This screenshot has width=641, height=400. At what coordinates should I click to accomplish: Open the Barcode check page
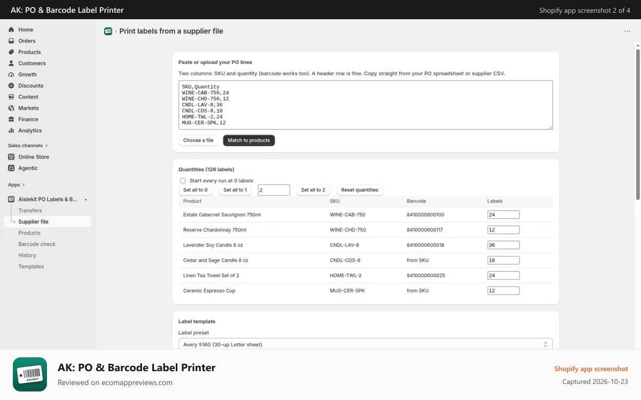coord(37,244)
